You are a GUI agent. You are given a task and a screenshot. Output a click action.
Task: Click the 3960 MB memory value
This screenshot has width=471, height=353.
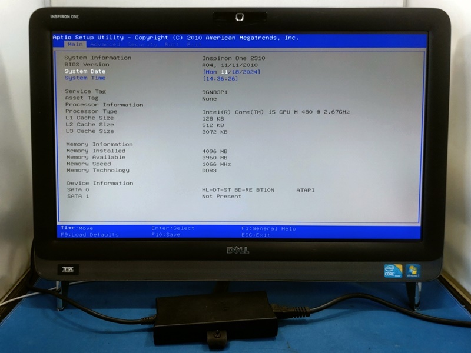pyautogui.click(x=215, y=158)
